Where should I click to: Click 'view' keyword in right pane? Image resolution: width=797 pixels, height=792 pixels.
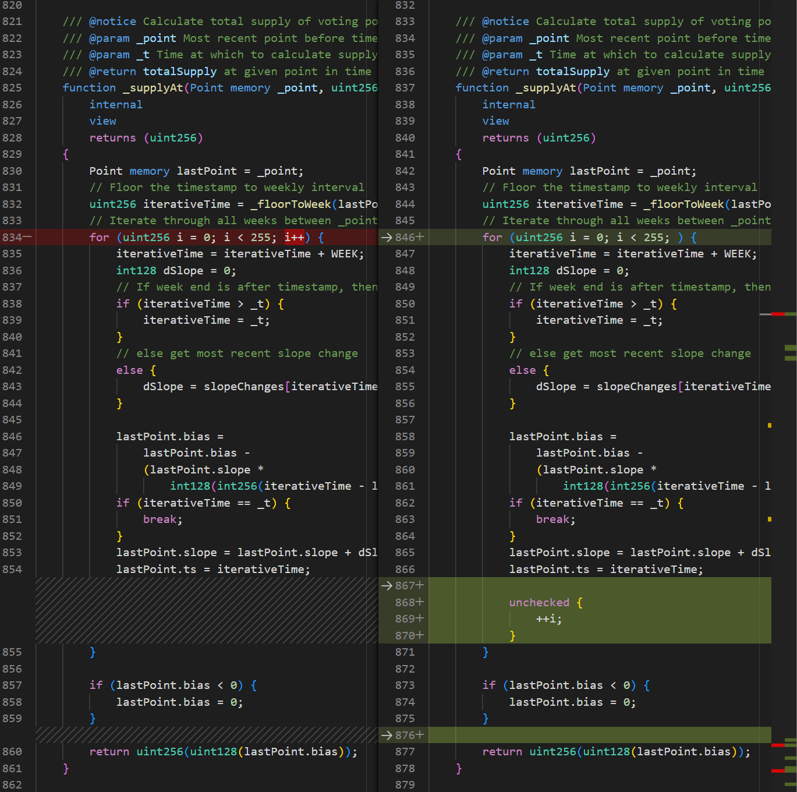click(496, 121)
